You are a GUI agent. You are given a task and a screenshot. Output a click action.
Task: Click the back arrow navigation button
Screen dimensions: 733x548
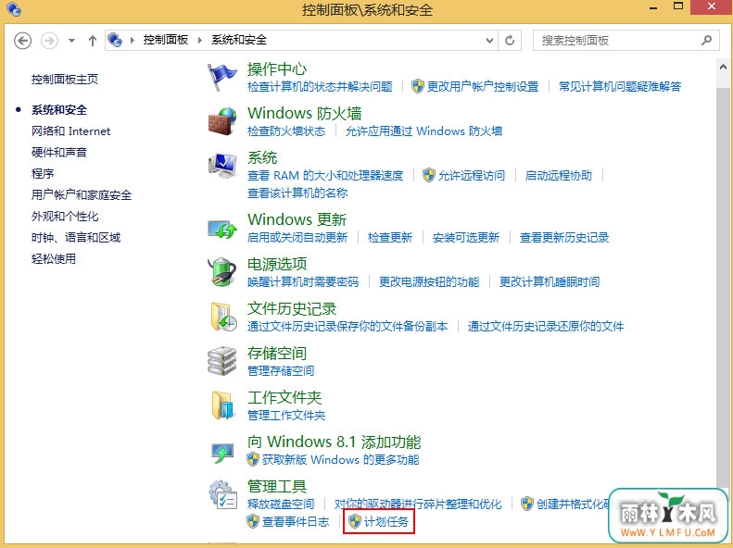pyautogui.click(x=22, y=41)
